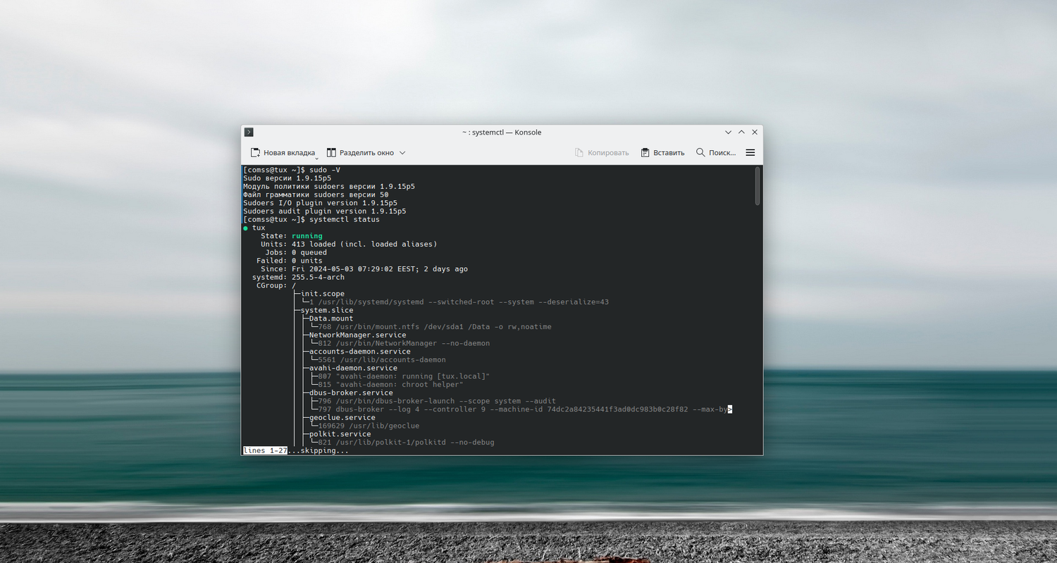This screenshot has width=1057, height=563.
Task: Click the "avahi-daemon: running [tux.local]" line
Action: pos(404,376)
